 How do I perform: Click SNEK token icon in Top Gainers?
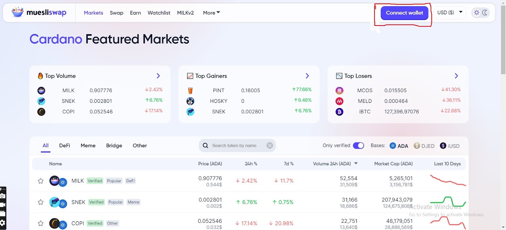pyautogui.click(x=190, y=112)
